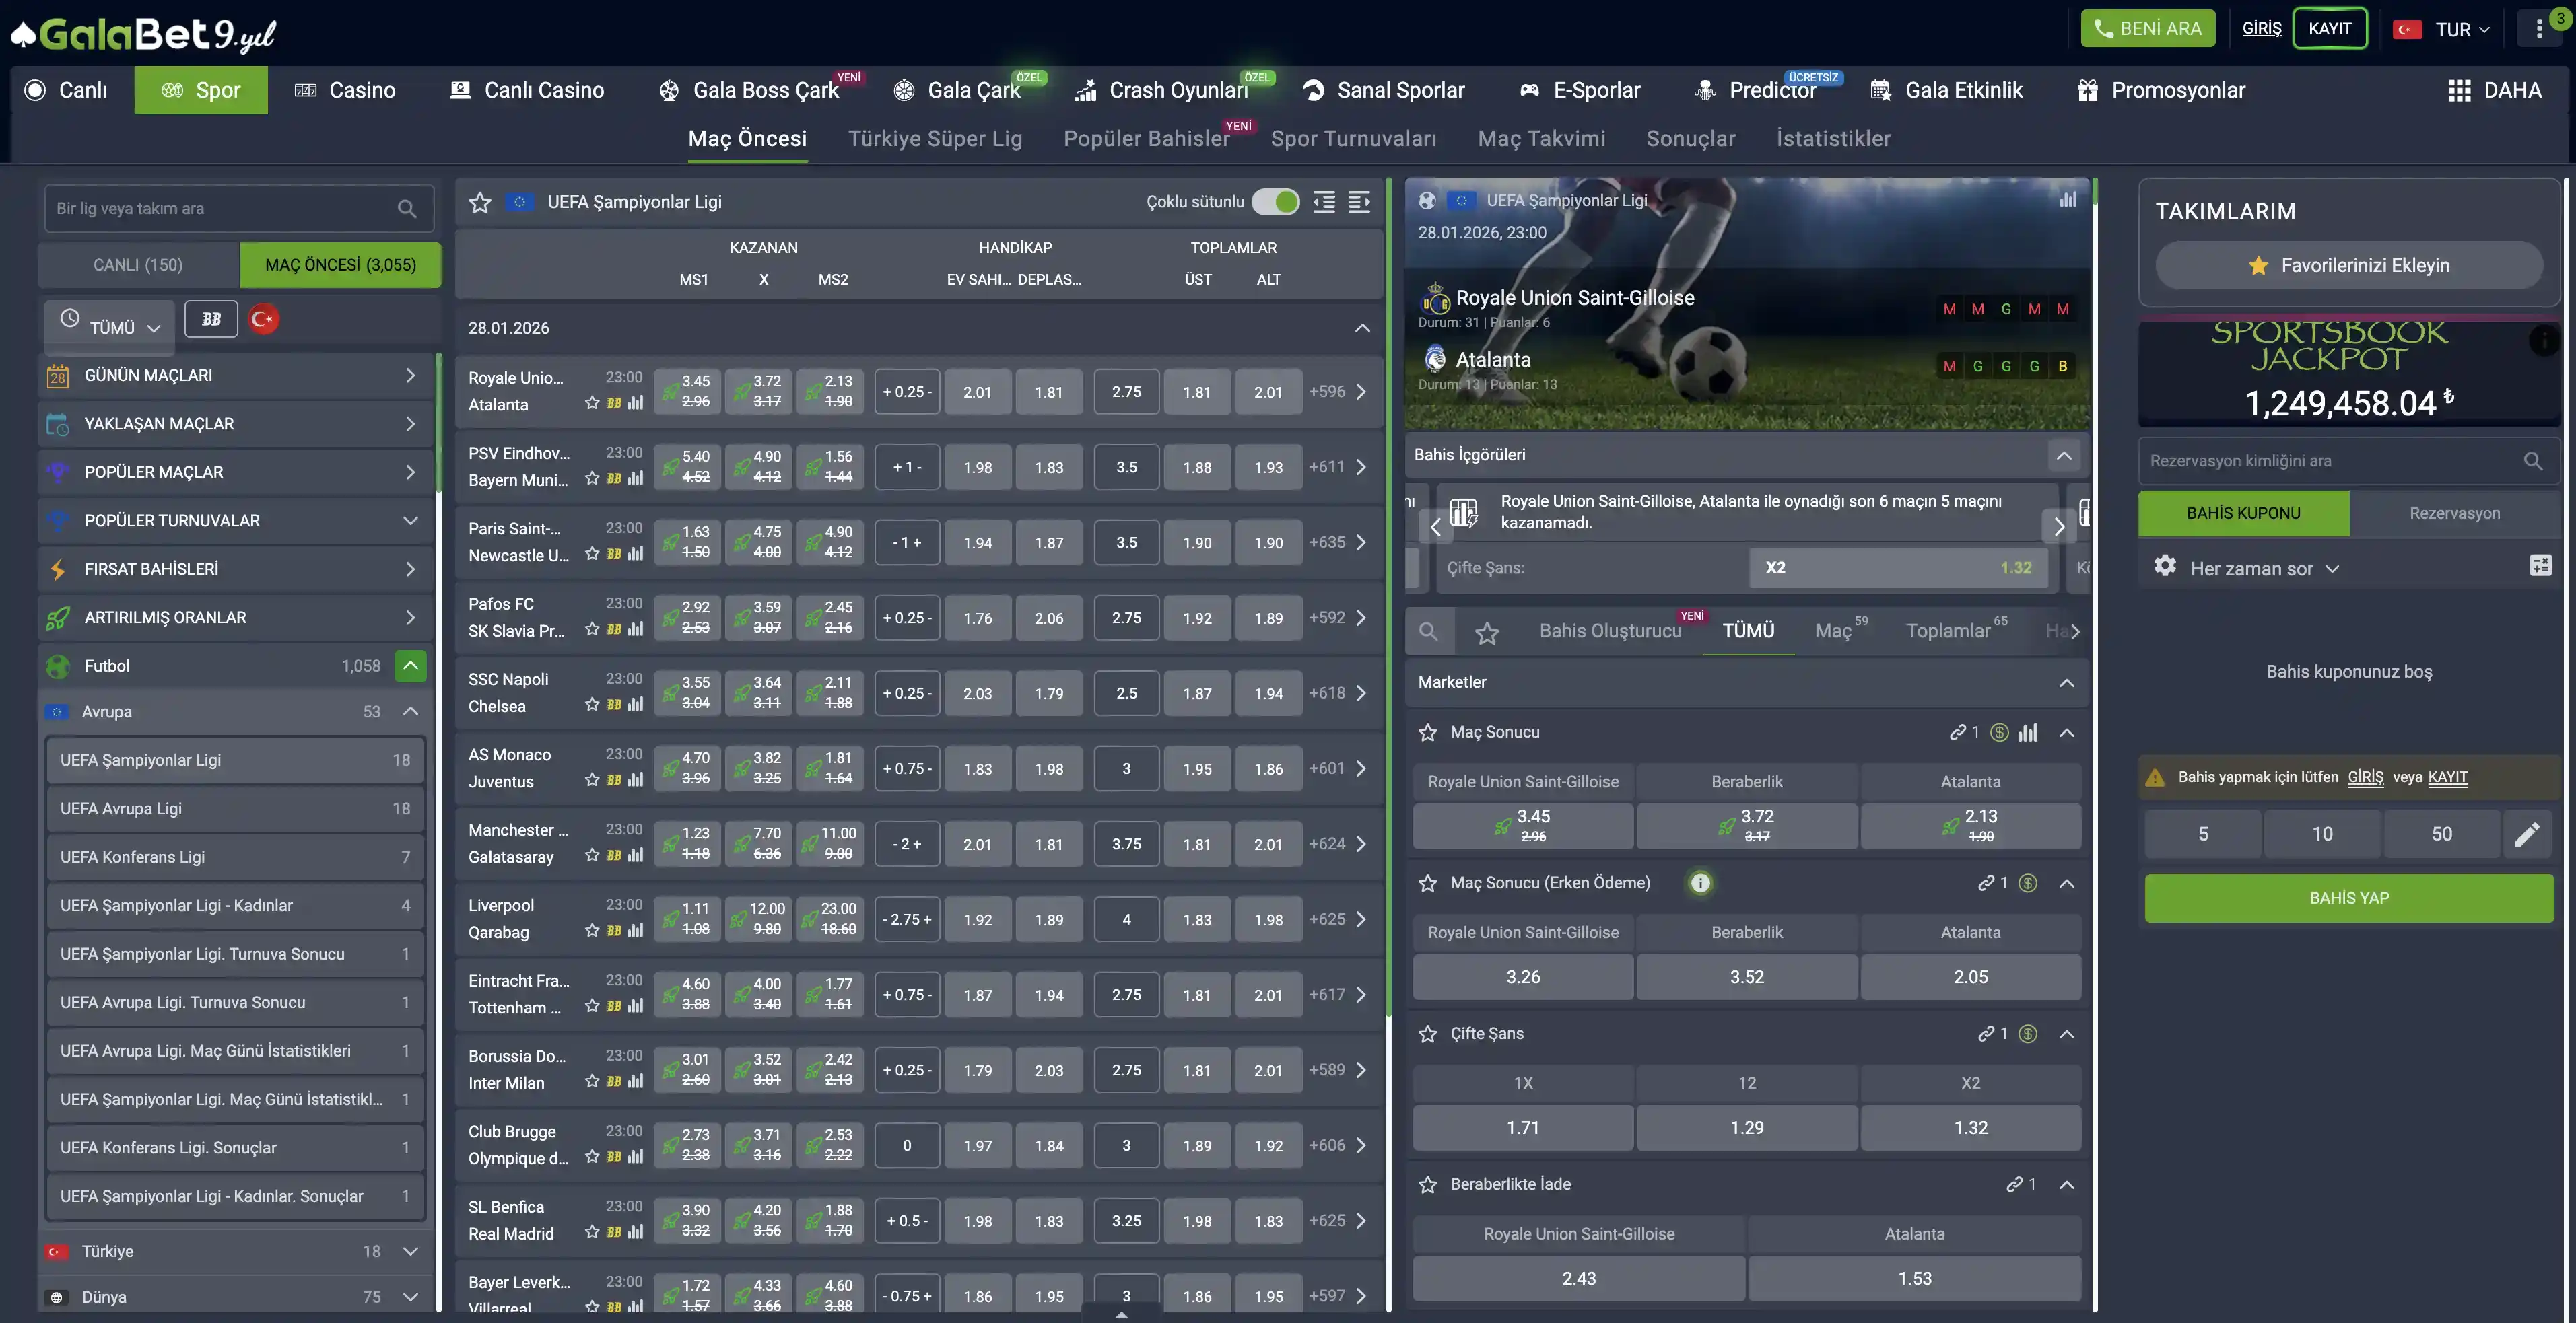Switch to the Rezervasyon tab
Image resolution: width=2576 pixels, height=1323 pixels.
pyautogui.click(x=2454, y=513)
